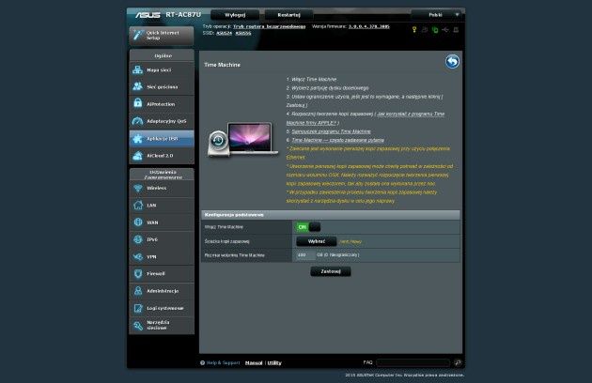Select Administracja menu label
592x383 pixels.
163,291
